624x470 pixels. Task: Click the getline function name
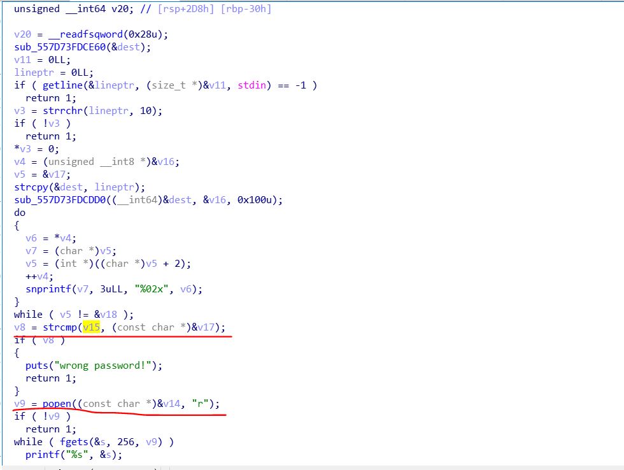click(x=62, y=85)
